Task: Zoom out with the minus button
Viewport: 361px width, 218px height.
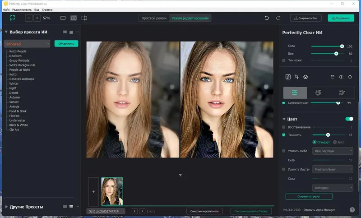Action: click(29, 18)
